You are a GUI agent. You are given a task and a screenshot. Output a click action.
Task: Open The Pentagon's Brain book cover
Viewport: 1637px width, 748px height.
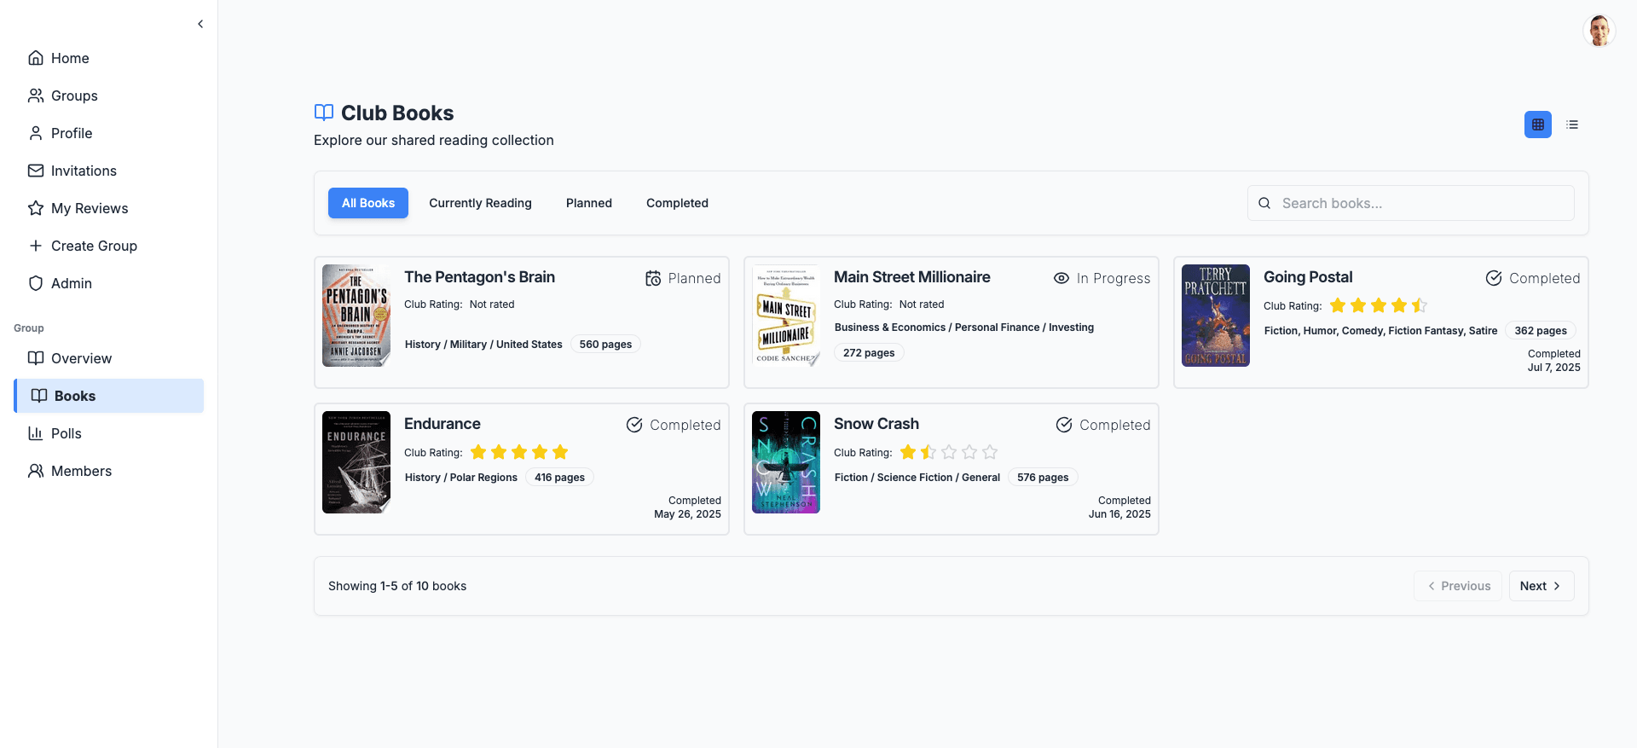356,316
